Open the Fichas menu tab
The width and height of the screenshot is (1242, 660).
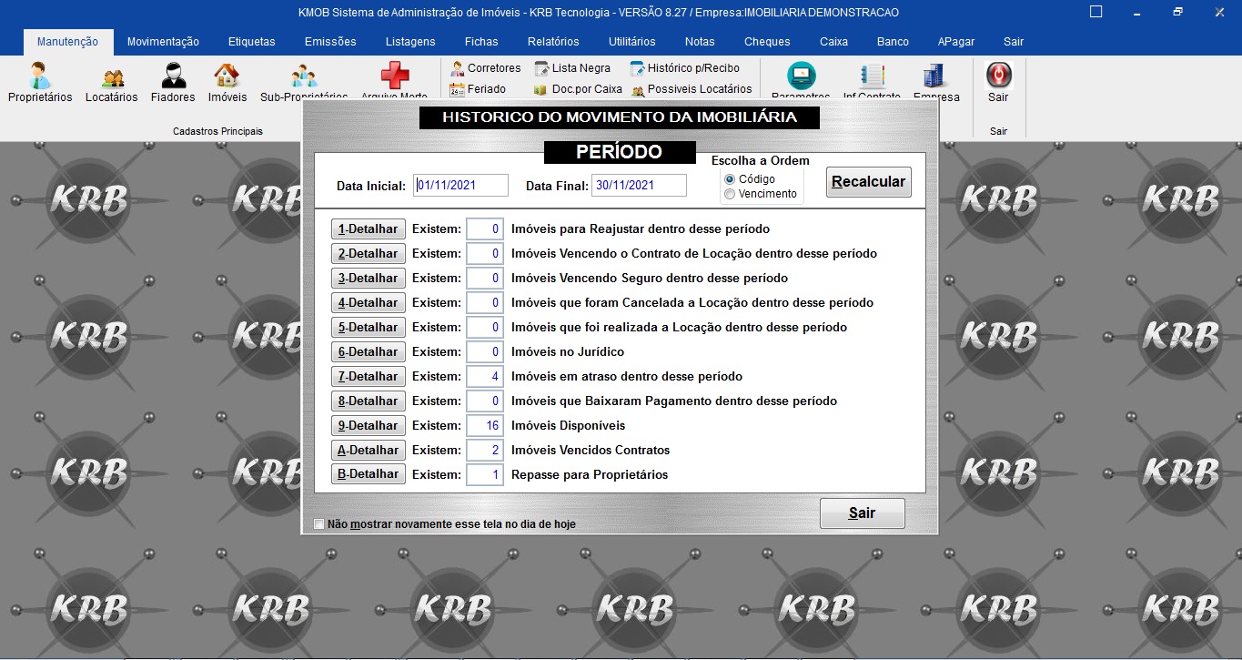(x=481, y=42)
